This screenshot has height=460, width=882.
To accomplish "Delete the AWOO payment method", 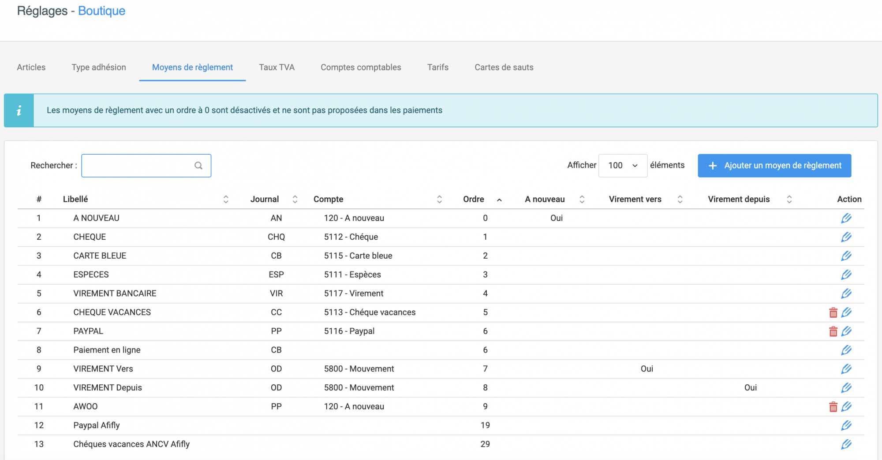I will pyautogui.click(x=833, y=407).
